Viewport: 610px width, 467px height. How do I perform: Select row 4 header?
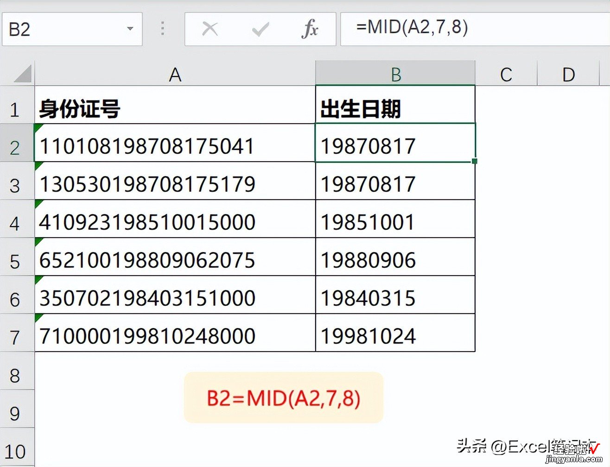pos(17,219)
